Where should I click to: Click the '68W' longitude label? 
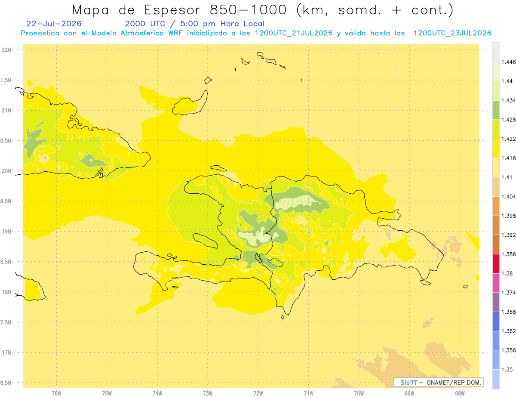point(460,393)
